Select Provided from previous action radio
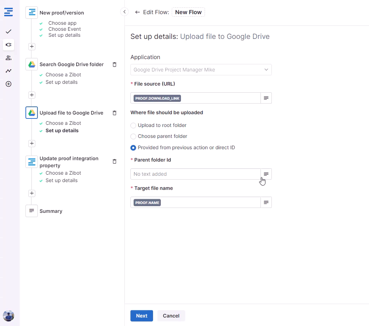 point(133,148)
